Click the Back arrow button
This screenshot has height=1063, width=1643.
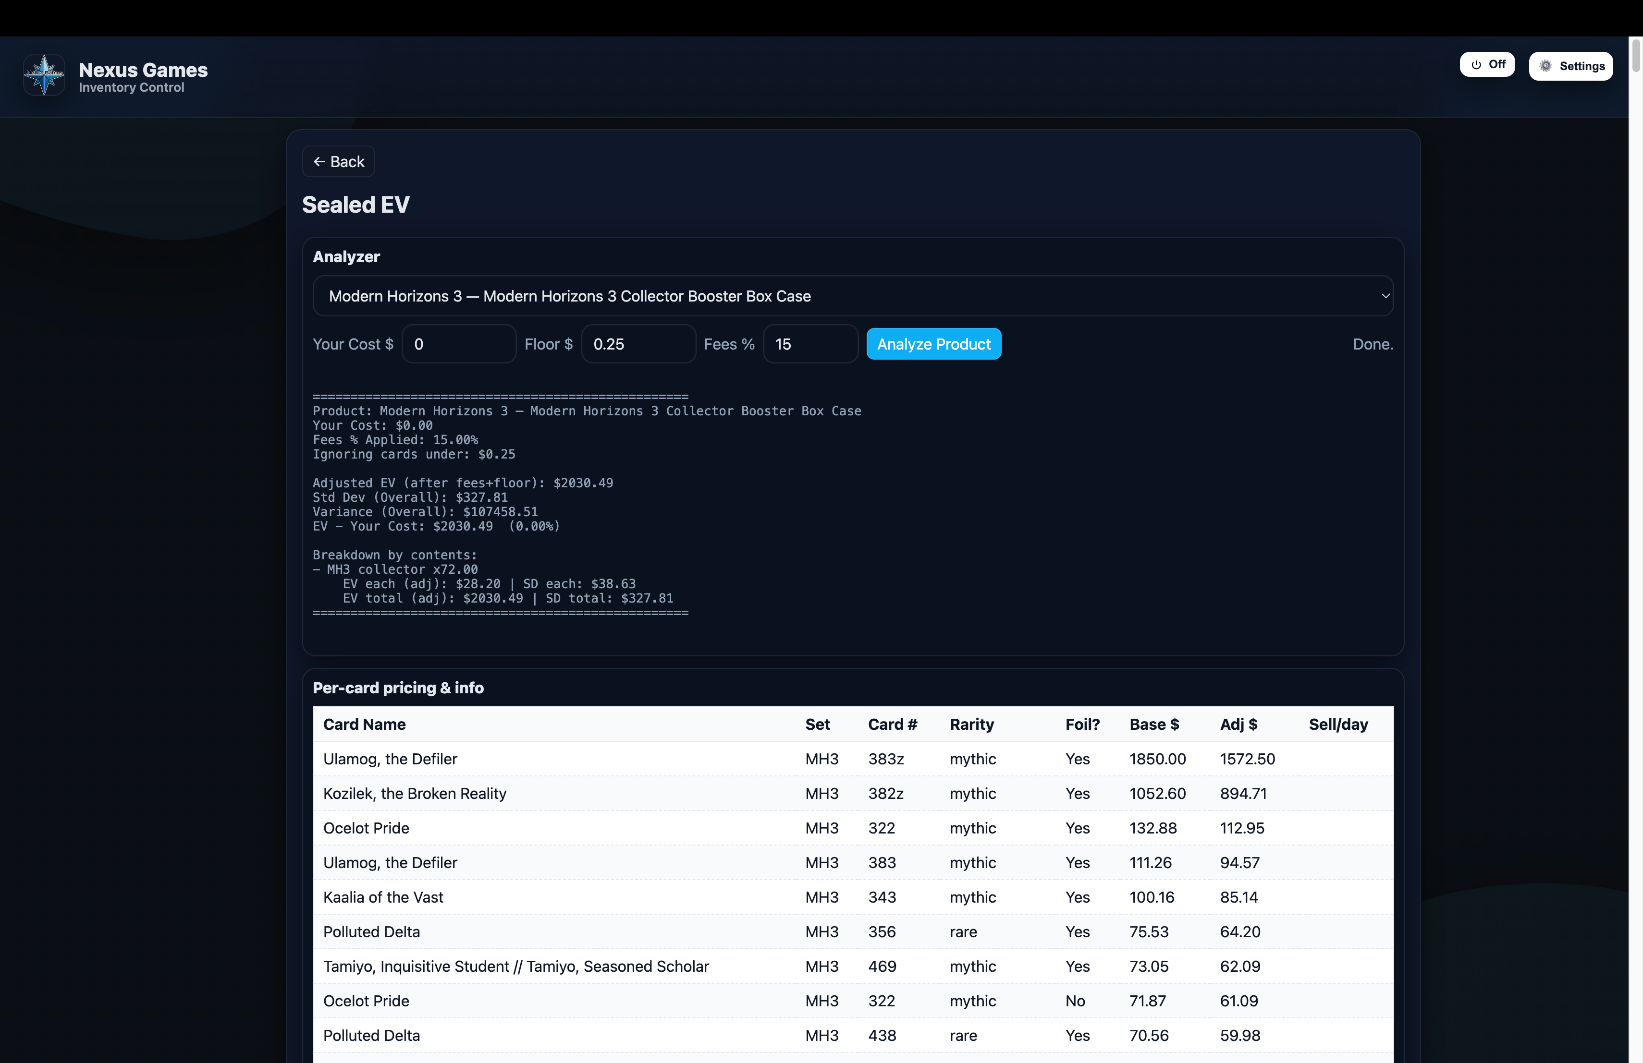[x=338, y=161]
